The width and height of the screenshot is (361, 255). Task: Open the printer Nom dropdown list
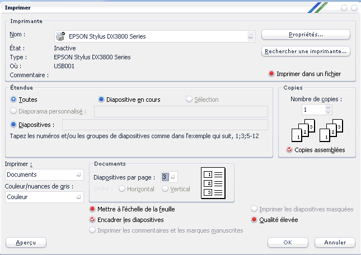tap(251, 36)
